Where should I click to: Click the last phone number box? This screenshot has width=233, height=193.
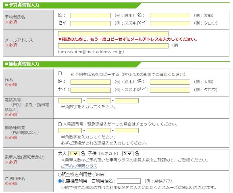pyautogui.click(x=127, y=101)
